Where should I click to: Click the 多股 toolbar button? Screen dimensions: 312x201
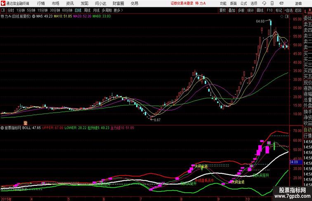[241, 10]
